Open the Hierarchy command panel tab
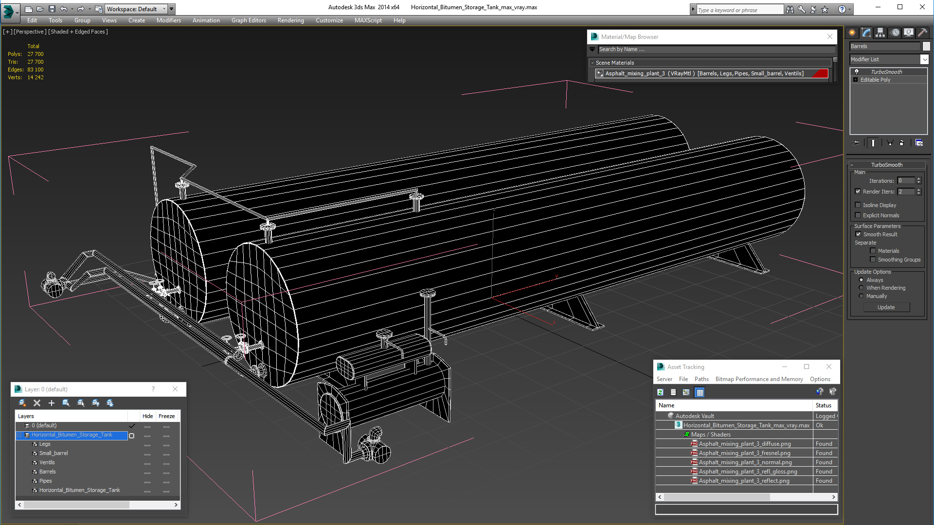This screenshot has height=525, width=934. click(x=880, y=33)
